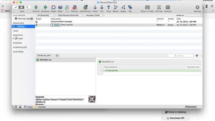Click README.md diff panel header
215x121 pixels.
pos(149,62)
